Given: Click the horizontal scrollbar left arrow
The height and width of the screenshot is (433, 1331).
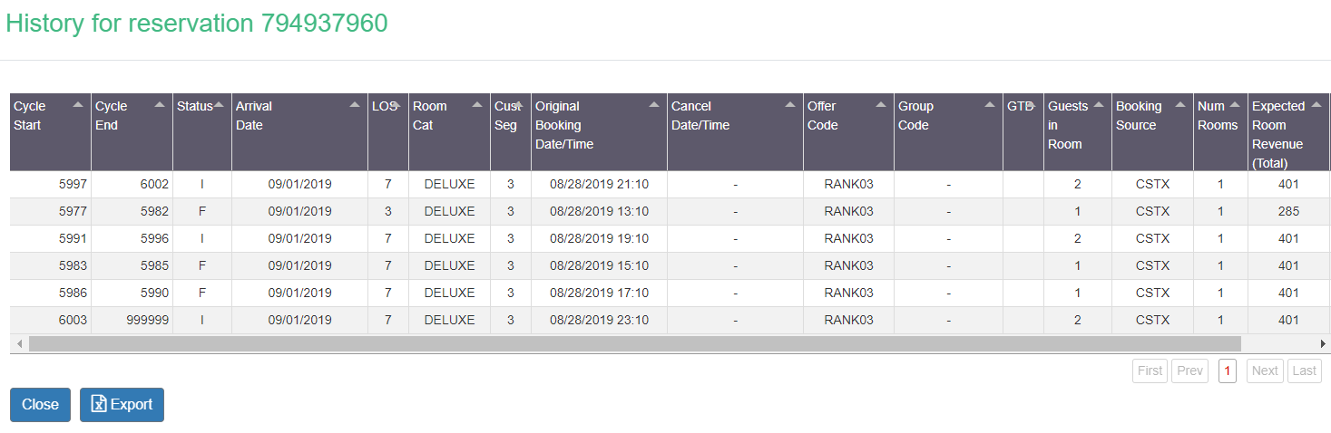Looking at the screenshot, I should (17, 344).
